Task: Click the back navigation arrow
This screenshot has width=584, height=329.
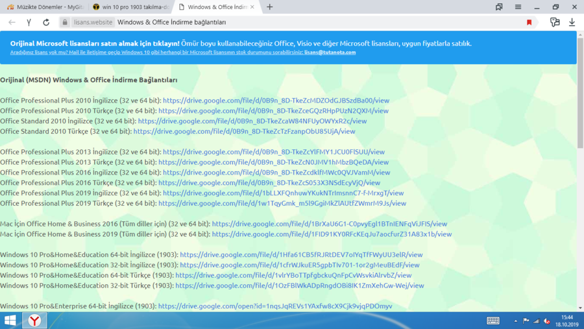Action: [12, 22]
